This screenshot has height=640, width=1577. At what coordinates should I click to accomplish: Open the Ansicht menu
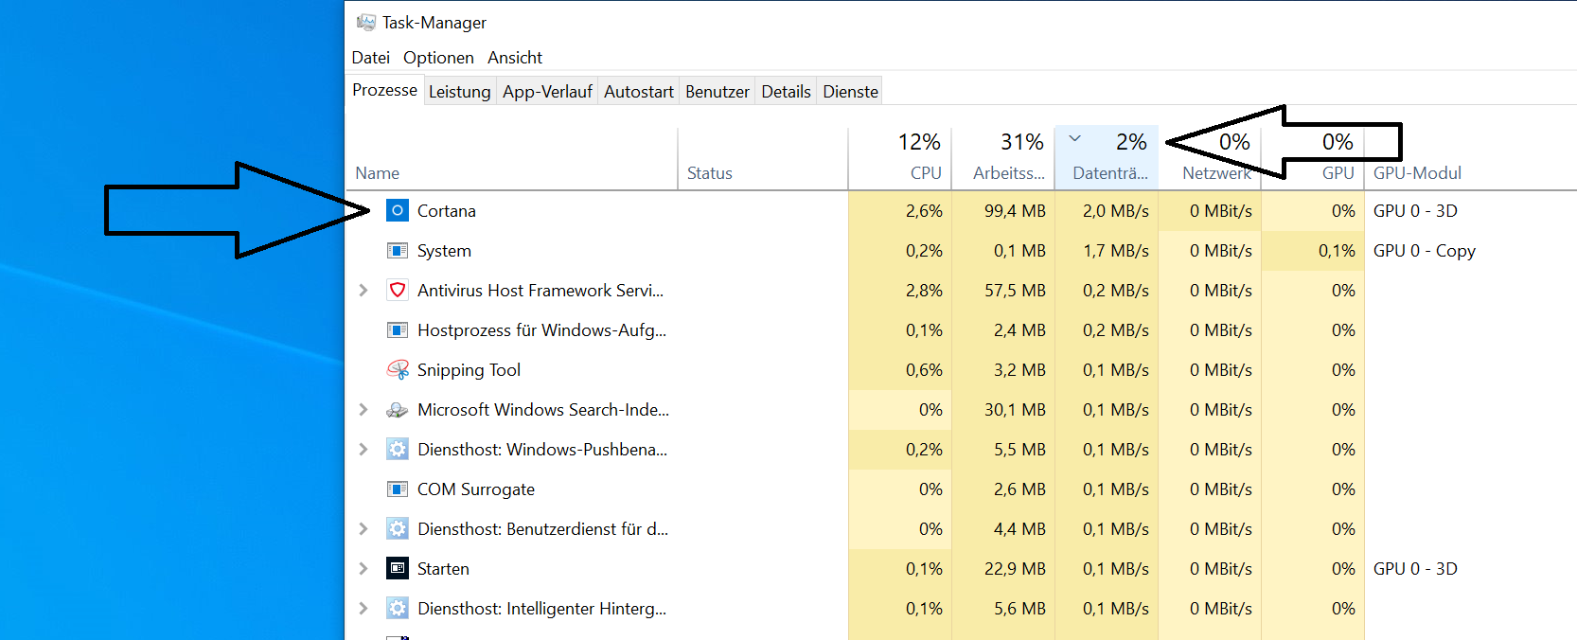coord(515,58)
